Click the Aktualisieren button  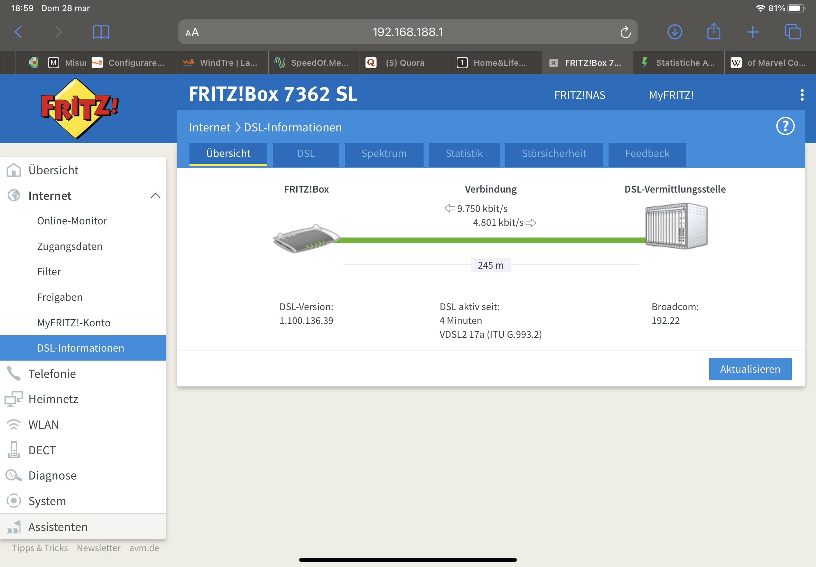(750, 369)
